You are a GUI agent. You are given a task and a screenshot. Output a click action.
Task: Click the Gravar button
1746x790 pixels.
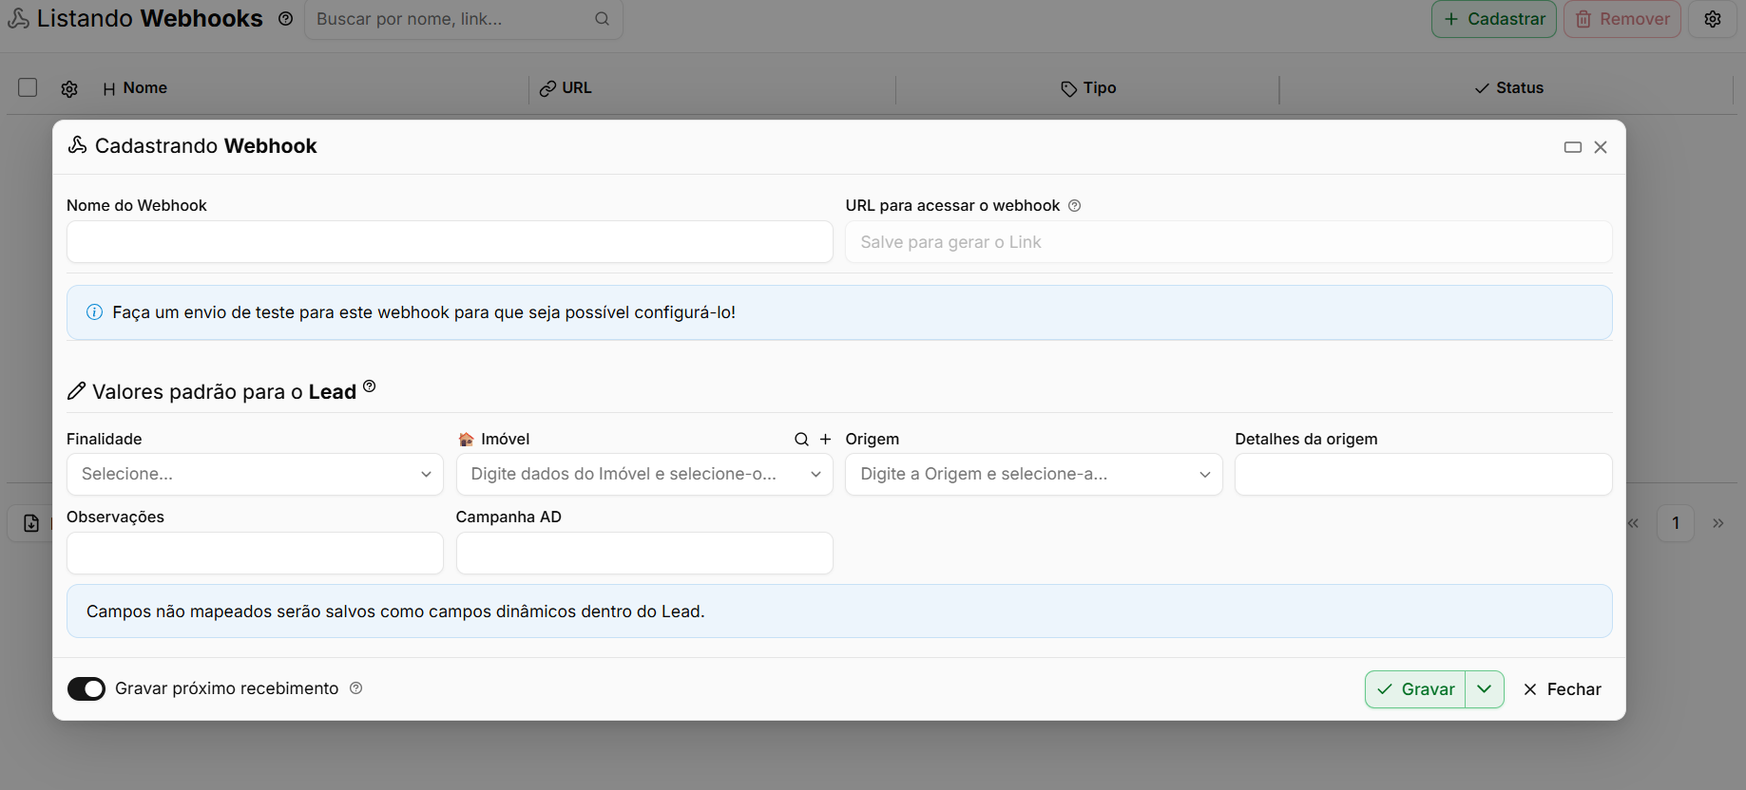pyautogui.click(x=1415, y=689)
